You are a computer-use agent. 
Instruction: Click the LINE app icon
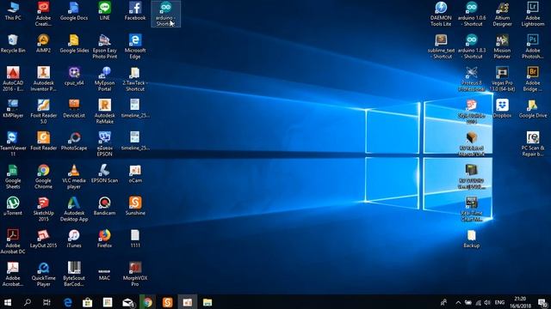(x=104, y=11)
